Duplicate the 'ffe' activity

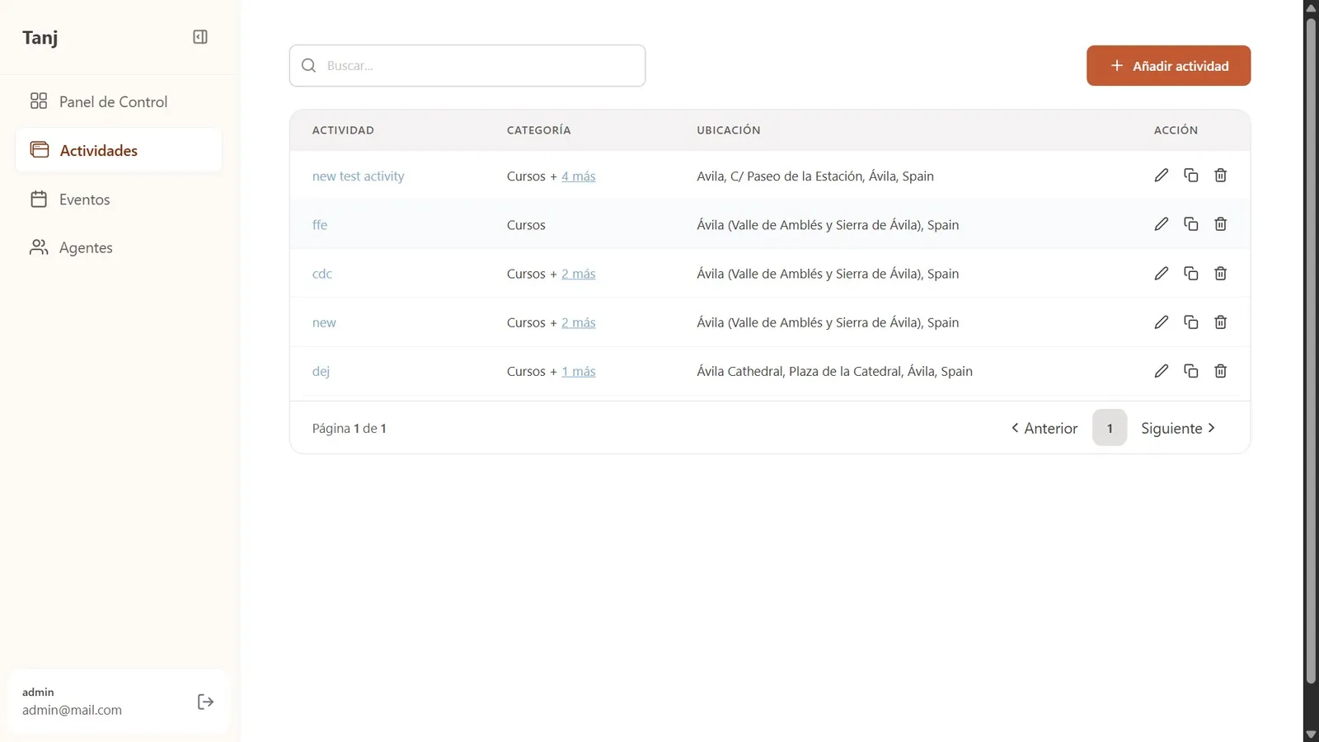click(x=1190, y=224)
